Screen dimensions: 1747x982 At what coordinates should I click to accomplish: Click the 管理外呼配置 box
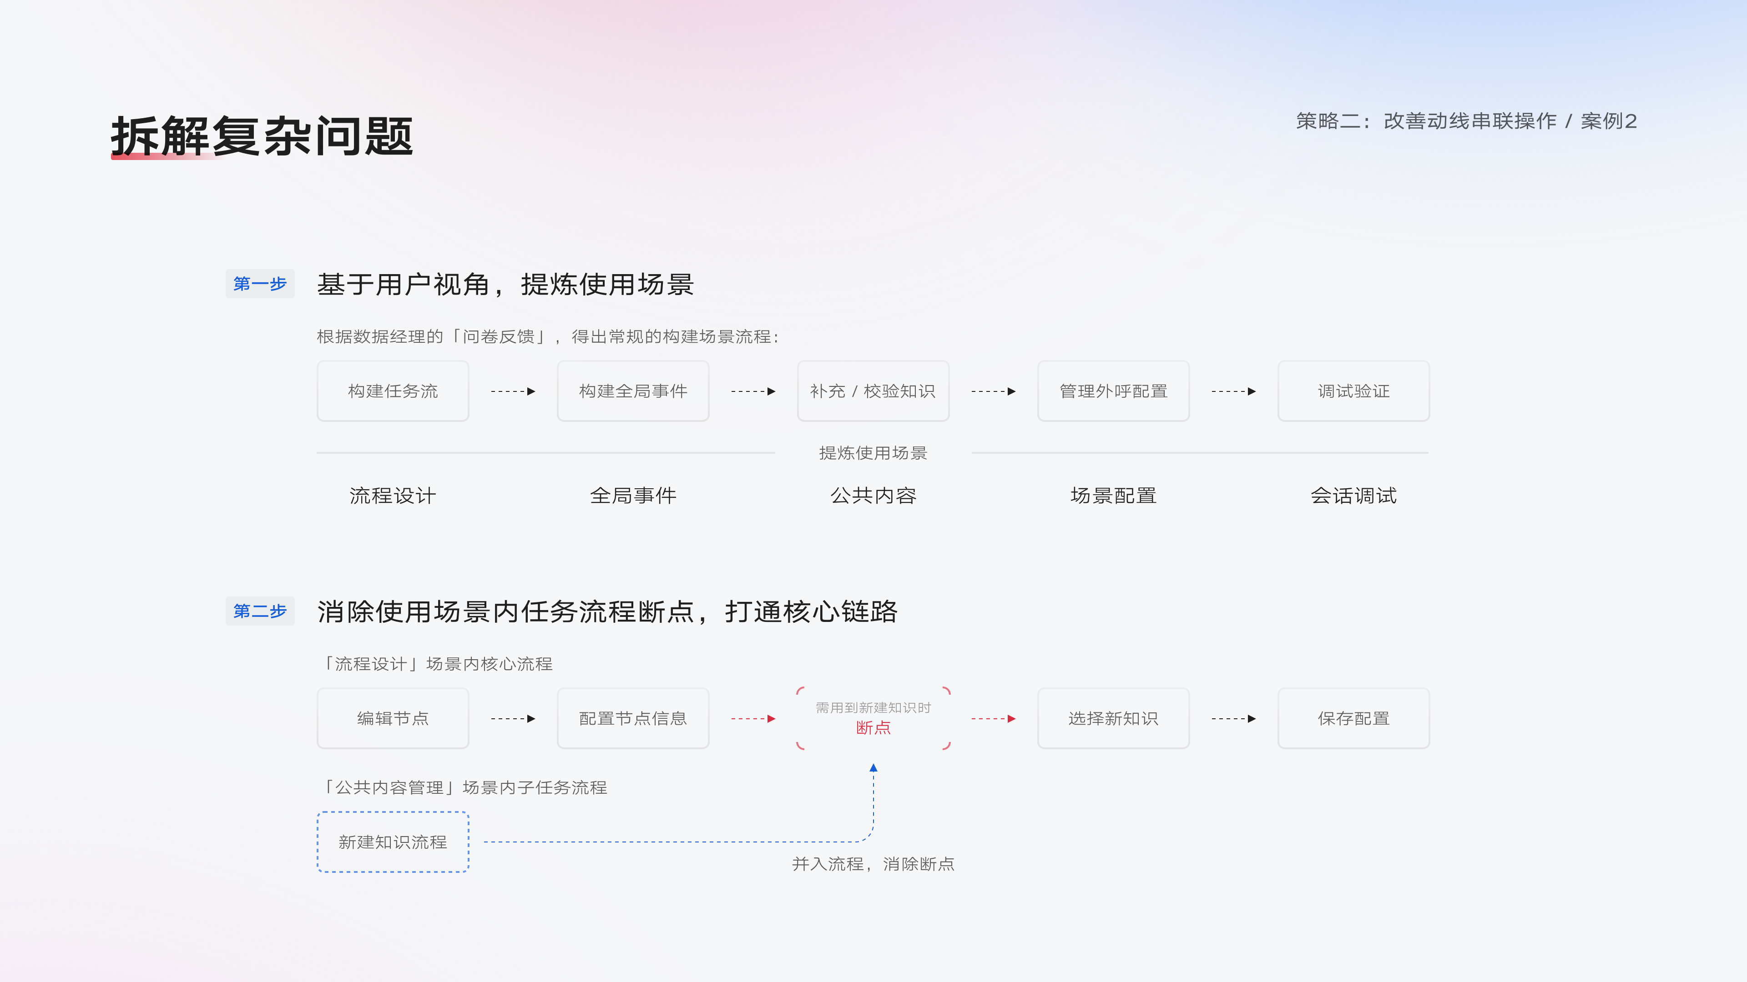(x=1113, y=391)
